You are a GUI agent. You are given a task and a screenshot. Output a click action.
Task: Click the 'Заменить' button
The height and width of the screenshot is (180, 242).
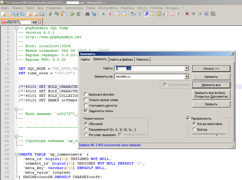(211, 77)
